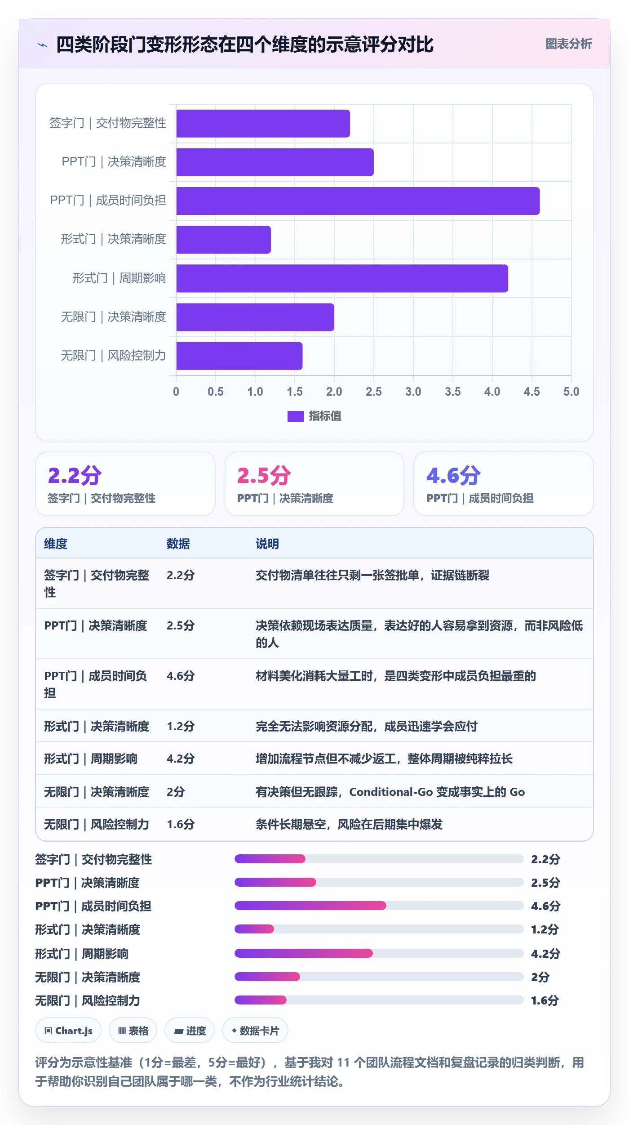Click the 进度 tag chip
This screenshot has height=1125, width=629.
[x=190, y=1031]
